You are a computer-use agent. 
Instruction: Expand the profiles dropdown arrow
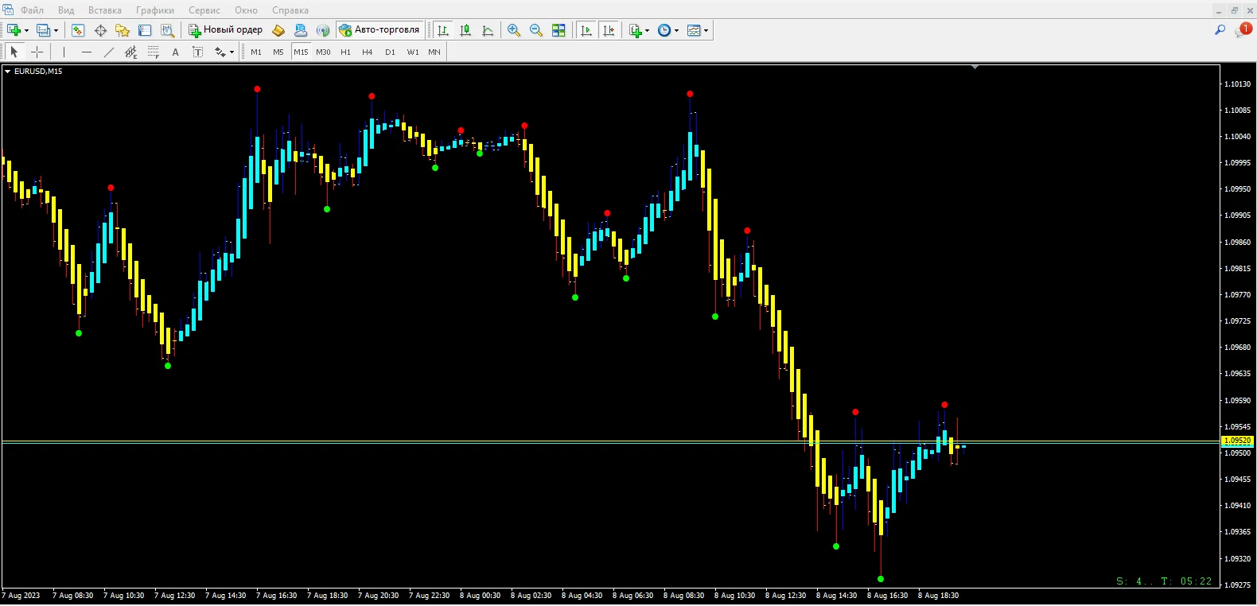click(56, 30)
